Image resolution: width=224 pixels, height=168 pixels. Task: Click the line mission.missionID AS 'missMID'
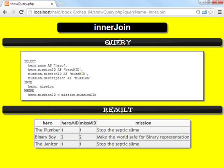58,74
